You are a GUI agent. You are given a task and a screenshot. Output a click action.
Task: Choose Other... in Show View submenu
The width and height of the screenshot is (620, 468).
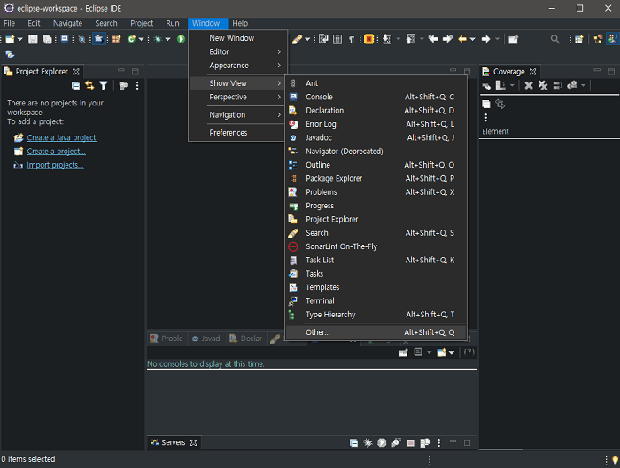(318, 332)
